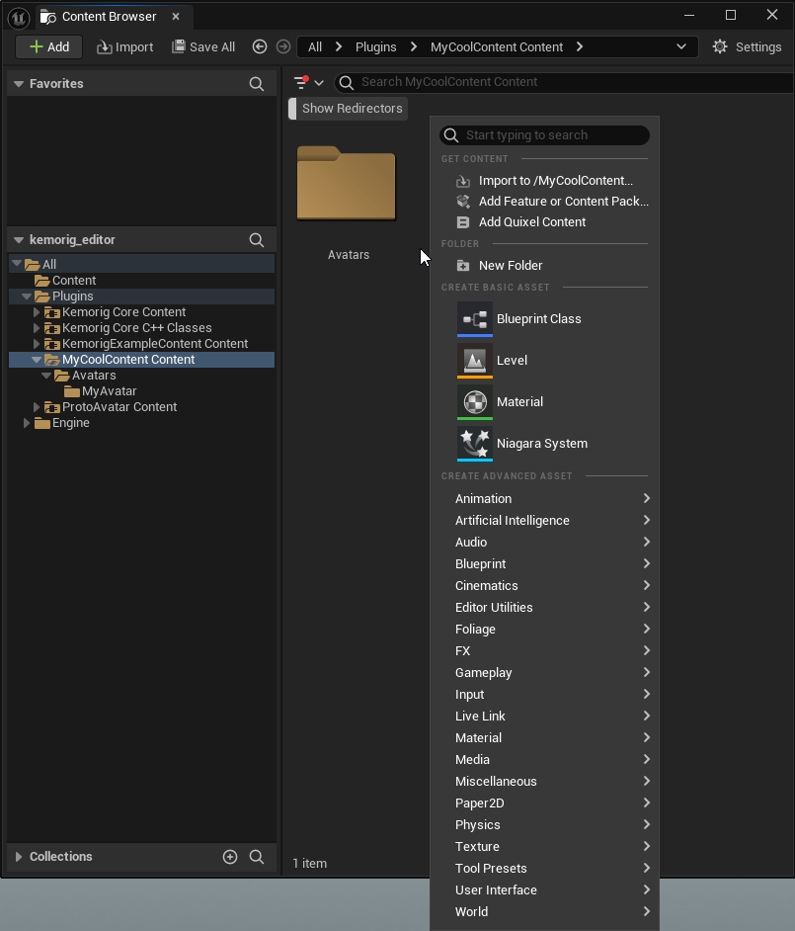Select the Level asset icon
This screenshot has height=931, width=795.
[475, 361]
